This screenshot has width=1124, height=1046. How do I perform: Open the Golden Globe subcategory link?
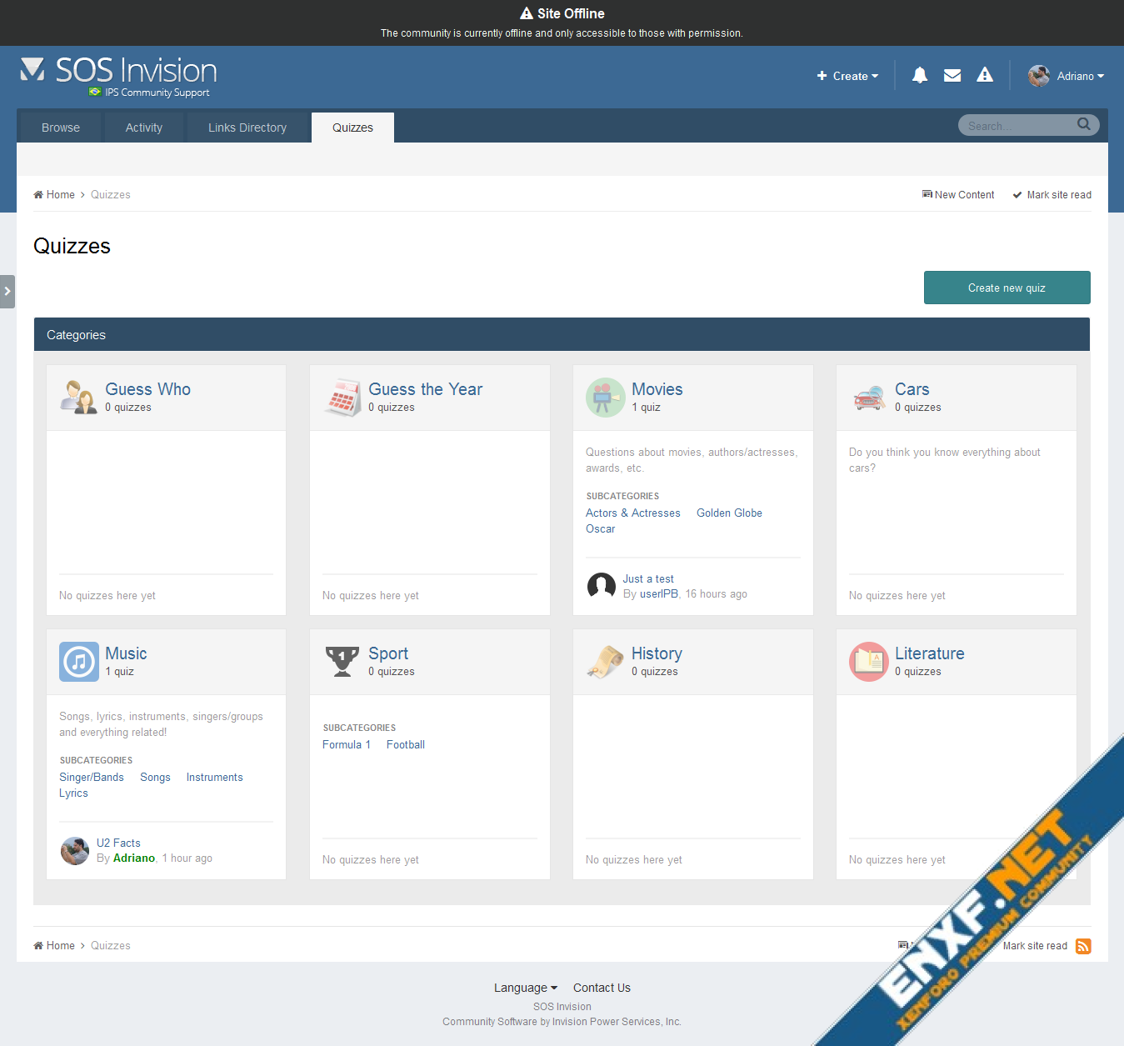729,513
